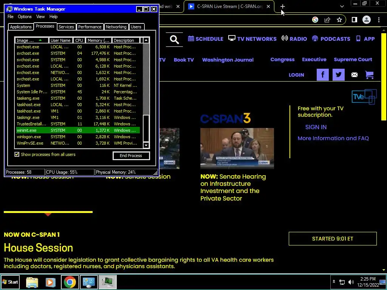
Task: Open Task Manager Options menu
Action: click(x=25, y=17)
